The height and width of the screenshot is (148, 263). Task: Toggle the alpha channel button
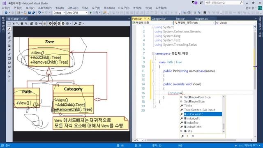63,23
